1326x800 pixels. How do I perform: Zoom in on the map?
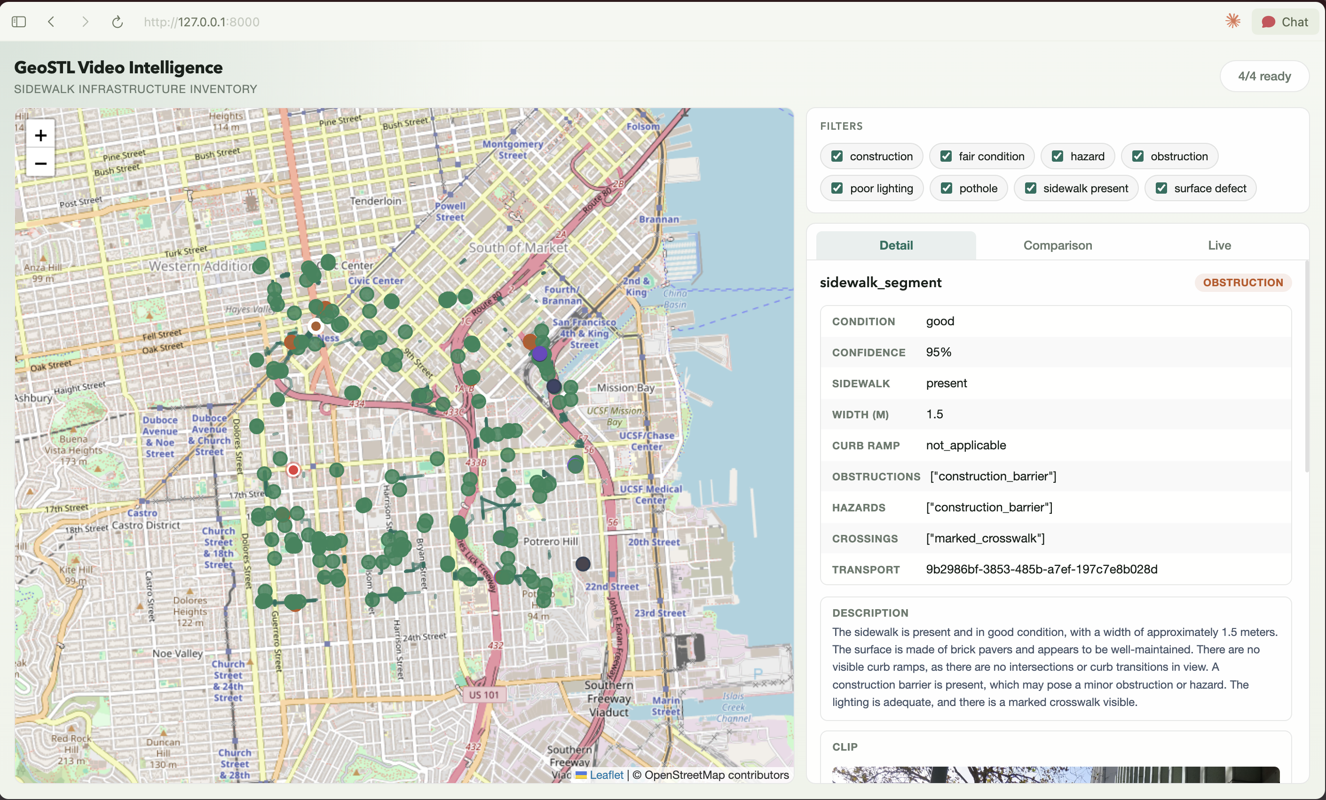40,135
